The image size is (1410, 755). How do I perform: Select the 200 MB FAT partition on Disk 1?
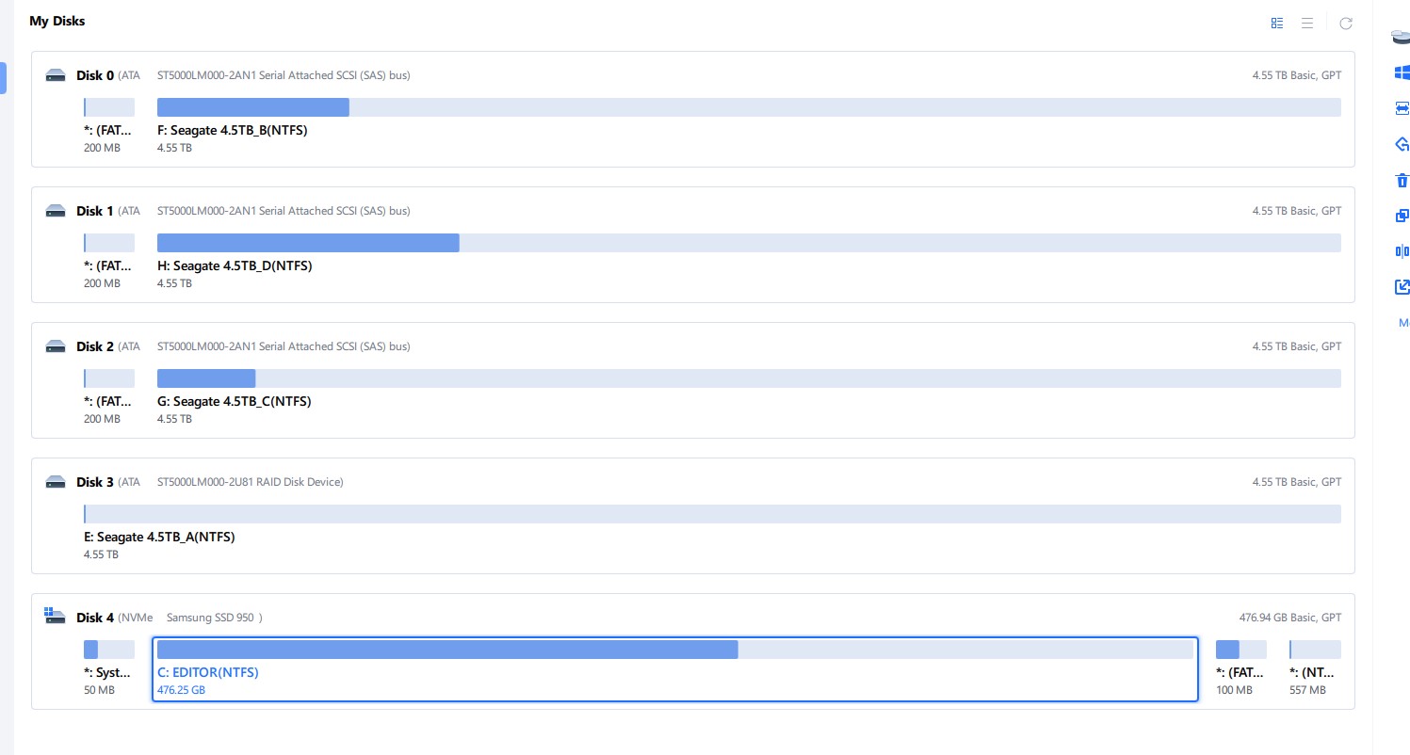109,243
